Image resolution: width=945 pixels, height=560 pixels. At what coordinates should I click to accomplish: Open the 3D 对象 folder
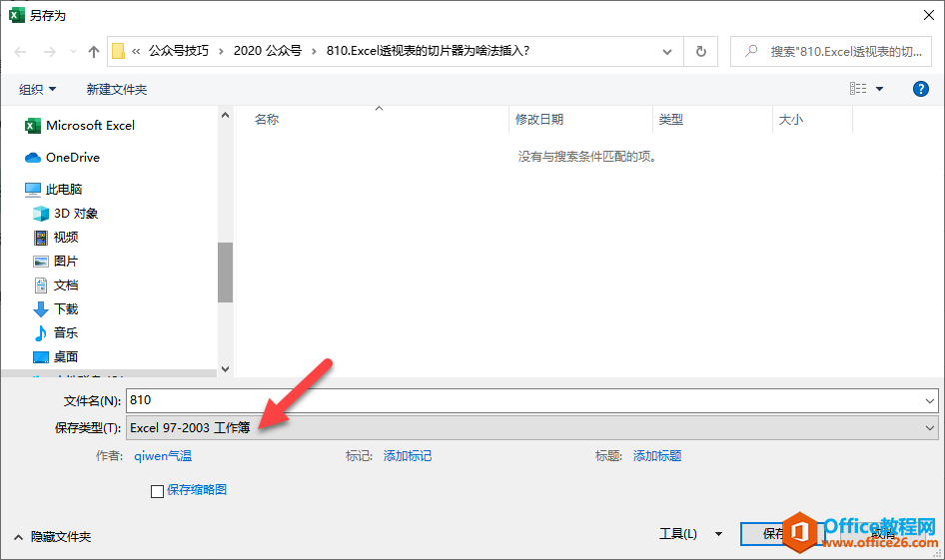(65, 214)
